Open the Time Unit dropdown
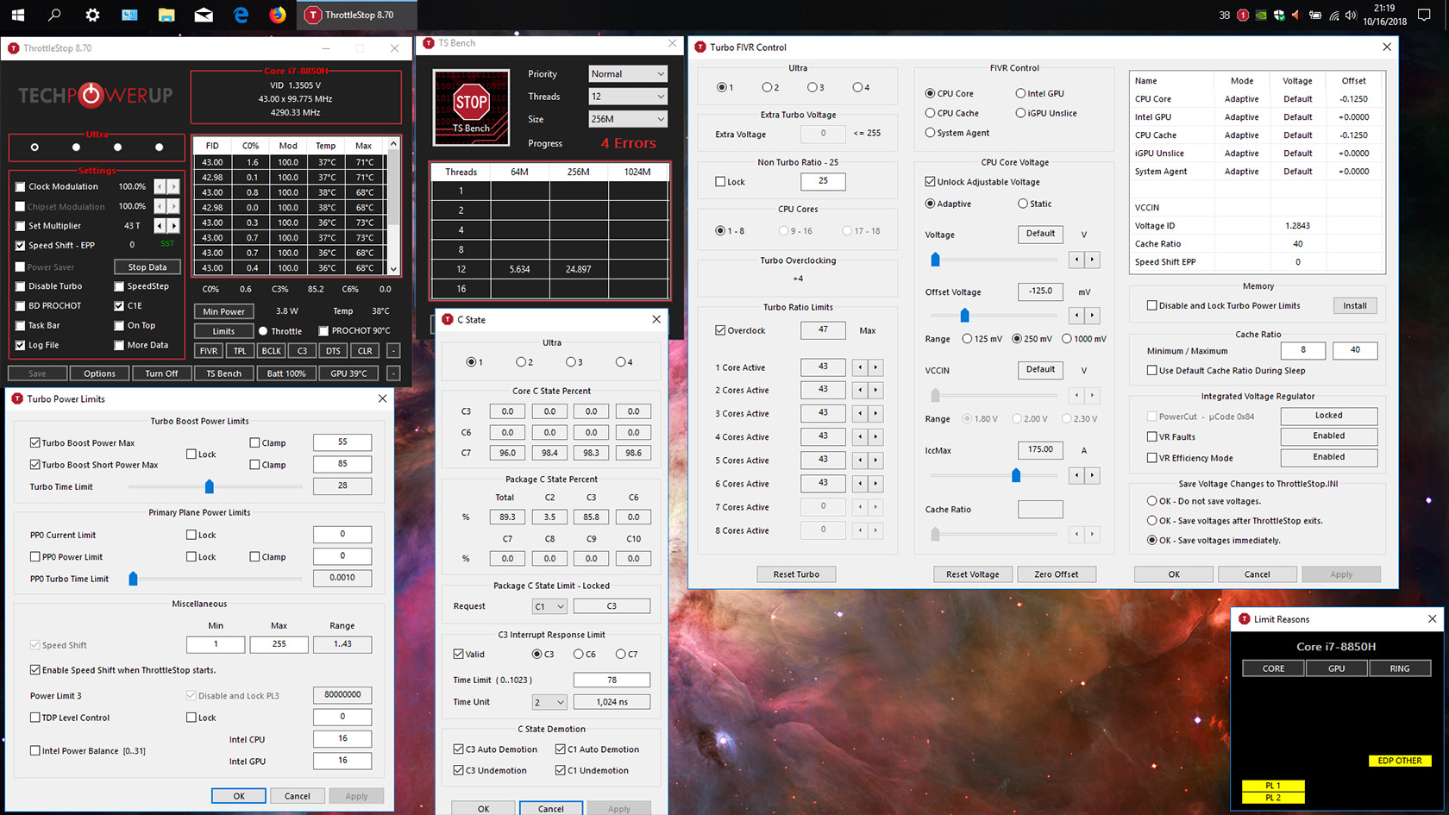Image resolution: width=1449 pixels, height=815 pixels. 549,702
